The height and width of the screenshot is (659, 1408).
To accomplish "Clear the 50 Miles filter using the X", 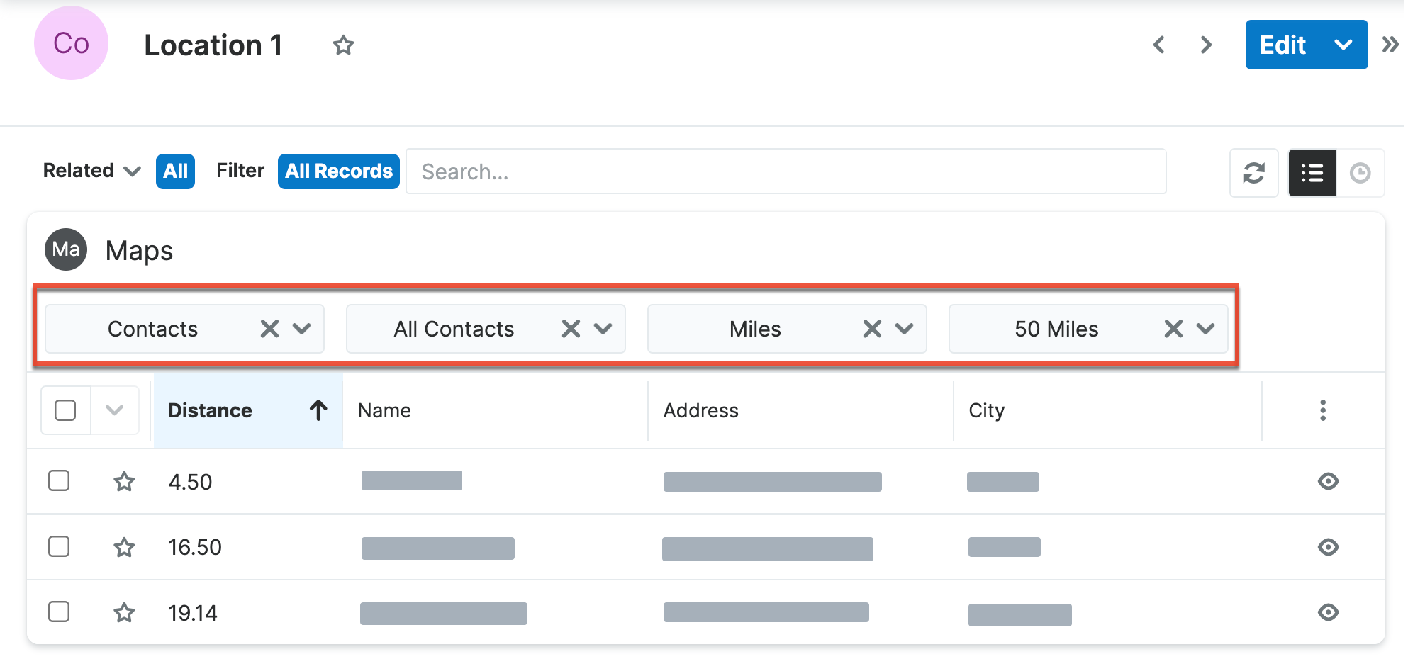I will (x=1173, y=328).
